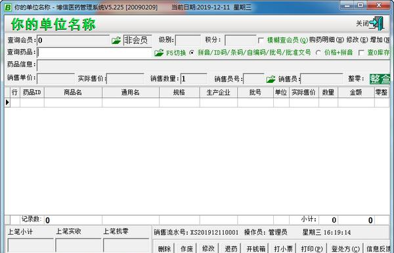Click the 打小票 button

283,248
